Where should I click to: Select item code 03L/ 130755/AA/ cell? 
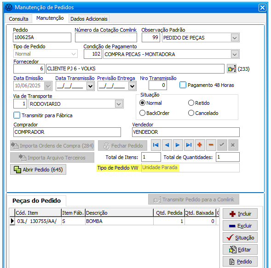[x=38, y=221]
